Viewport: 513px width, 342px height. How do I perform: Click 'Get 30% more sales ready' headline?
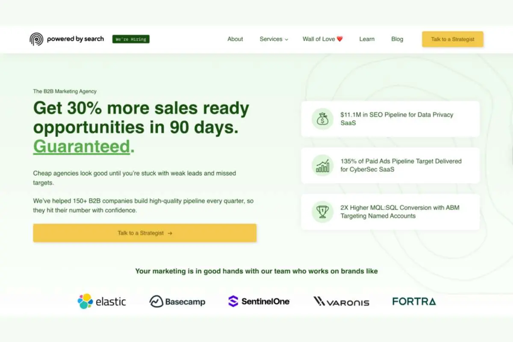click(141, 108)
